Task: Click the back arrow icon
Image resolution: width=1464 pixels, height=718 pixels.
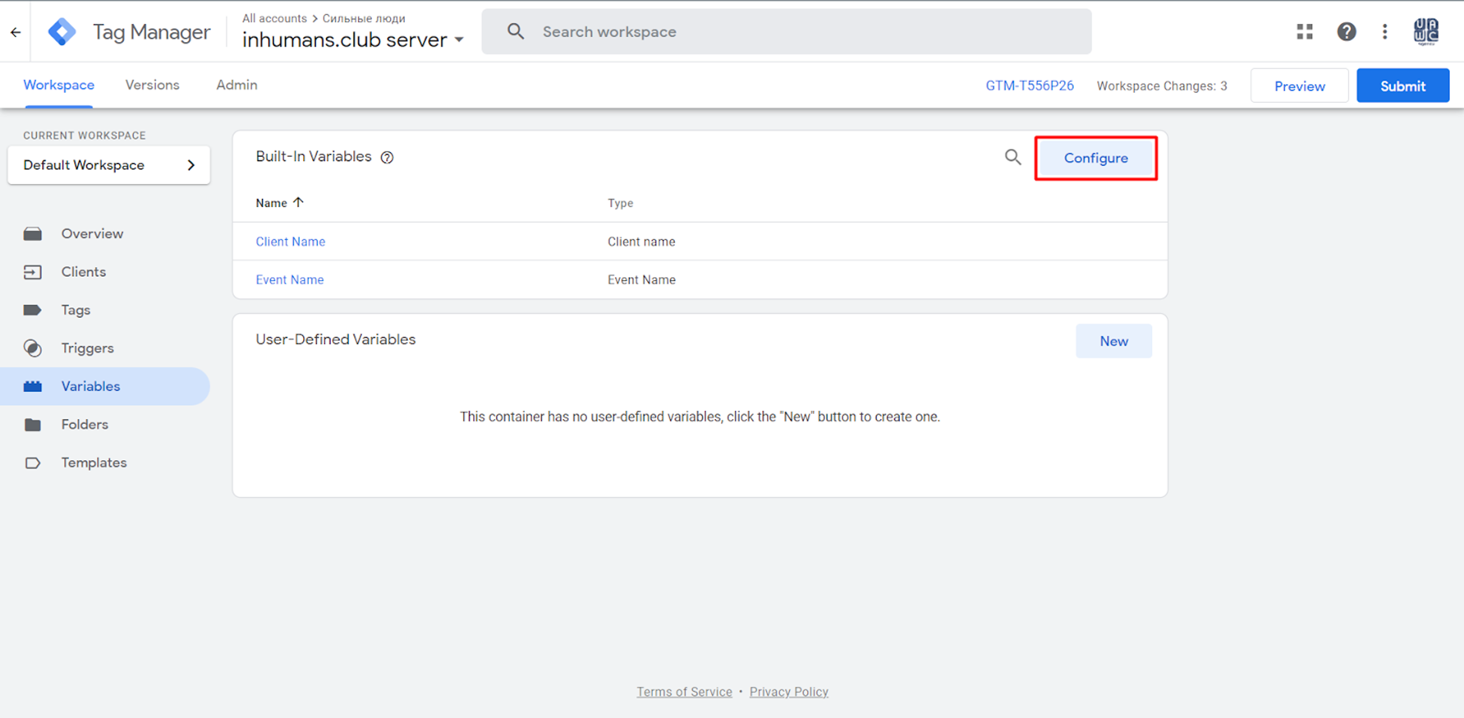Action: [x=15, y=33]
